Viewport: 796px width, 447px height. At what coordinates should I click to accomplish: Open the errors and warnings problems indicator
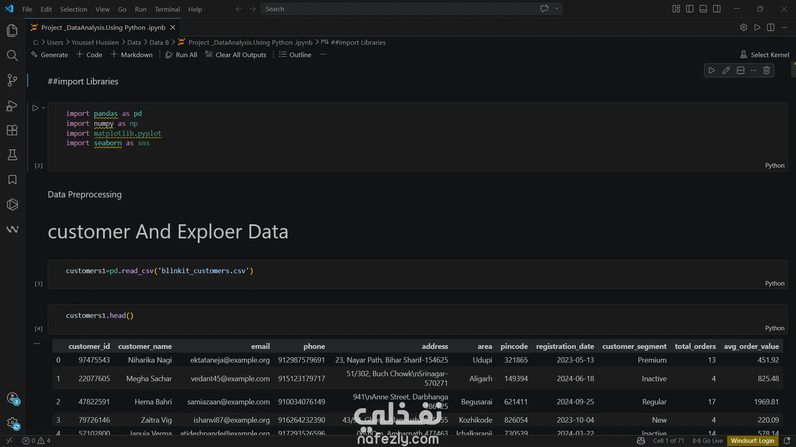coord(36,441)
